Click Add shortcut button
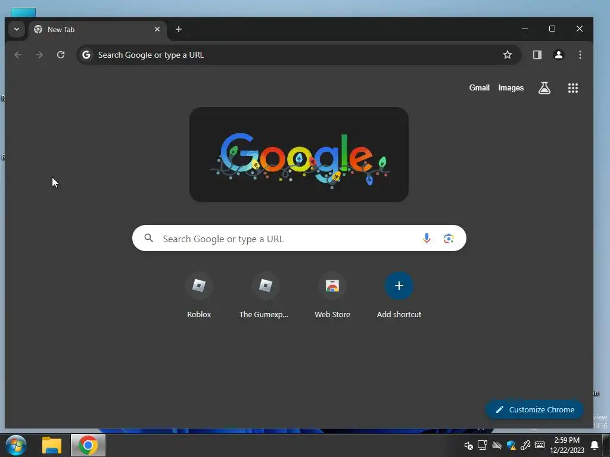This screenshot has height=457, width=610. (399, 296)
